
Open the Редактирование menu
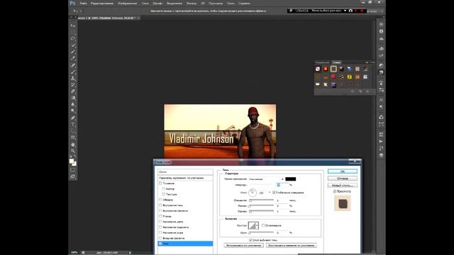102,3
